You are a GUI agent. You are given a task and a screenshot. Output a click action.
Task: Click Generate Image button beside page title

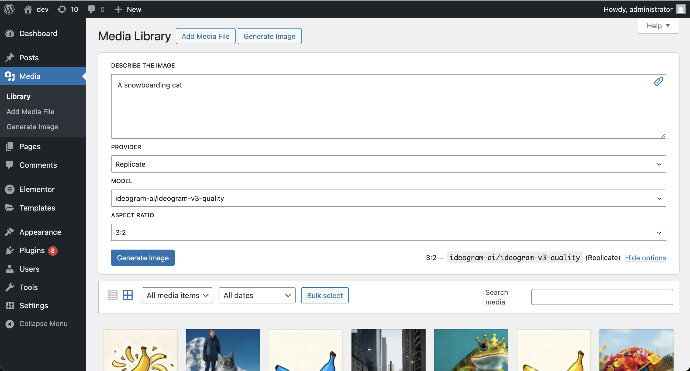(270, 36)
